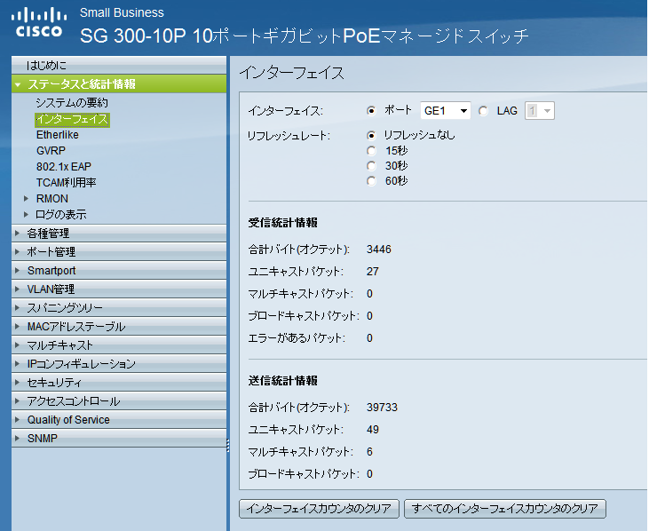649x531 pixels.
Task: Expand IPコンフィギュレーション menu
Action: point(119,364)
